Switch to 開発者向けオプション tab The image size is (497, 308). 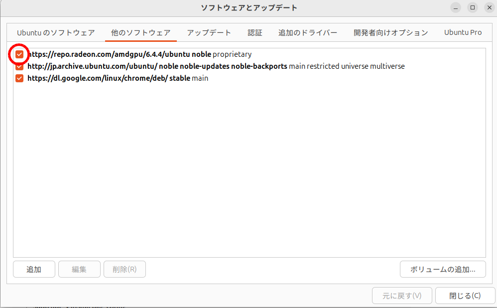click(391, 32)
